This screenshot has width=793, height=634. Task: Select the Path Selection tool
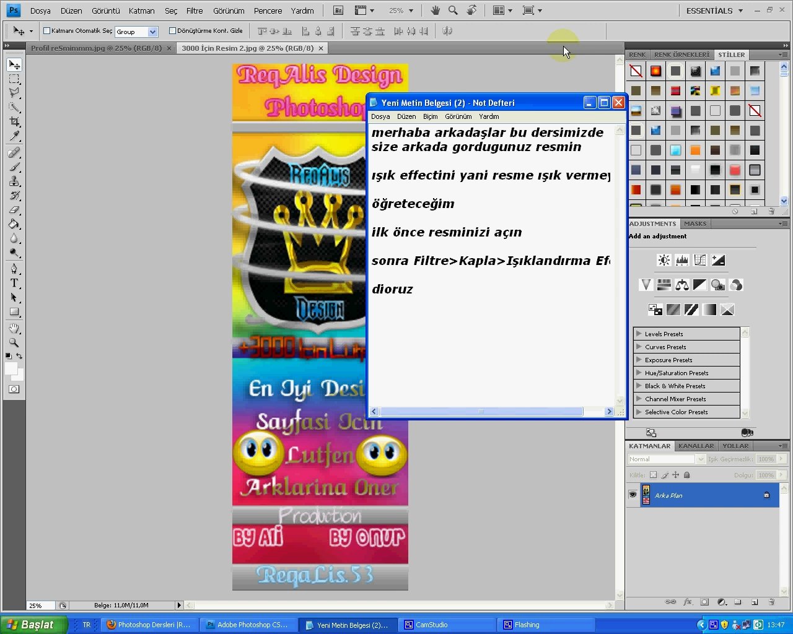point(14,297)
